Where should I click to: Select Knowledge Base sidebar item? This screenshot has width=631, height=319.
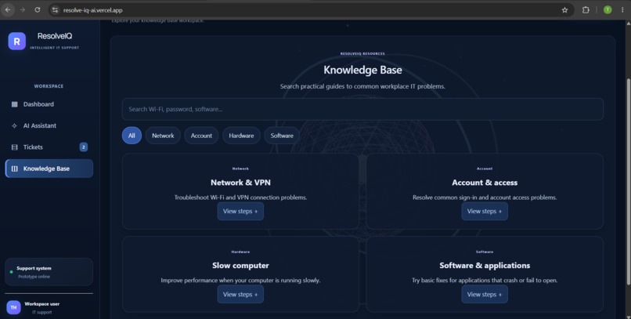click(x=49, y=169)
